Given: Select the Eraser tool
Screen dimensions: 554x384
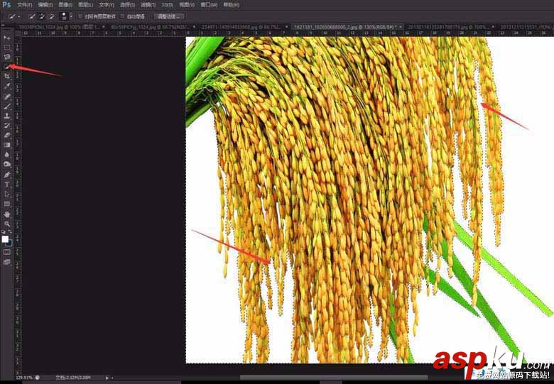Looking at the screenshot, I should tap(6, 135).
